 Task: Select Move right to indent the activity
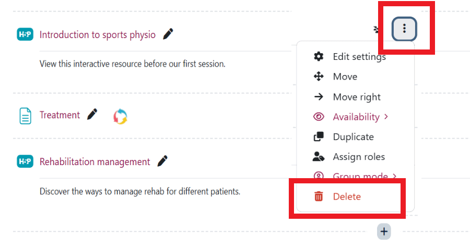356,97
